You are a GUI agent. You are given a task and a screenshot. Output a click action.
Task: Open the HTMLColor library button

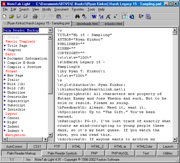145,147
